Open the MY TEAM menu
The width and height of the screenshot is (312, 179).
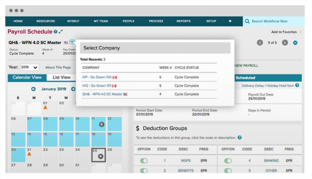(x=101, y=21)
